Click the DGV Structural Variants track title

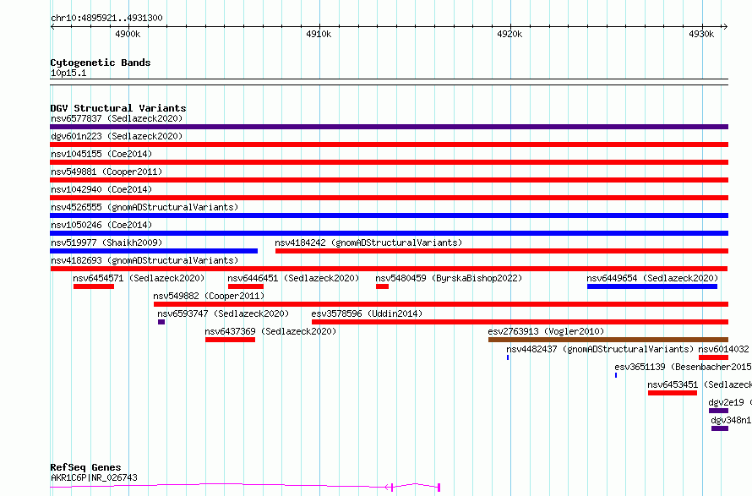click(x=118, y=108)
